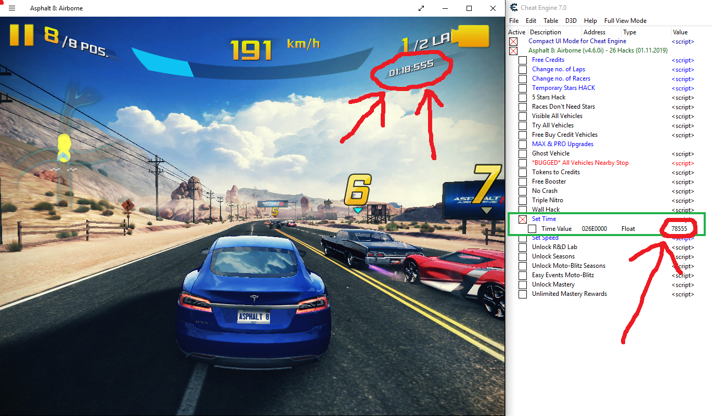
Task: Tick Free Buy Credit Vehicles checkbox
Action: coord(523,135)
